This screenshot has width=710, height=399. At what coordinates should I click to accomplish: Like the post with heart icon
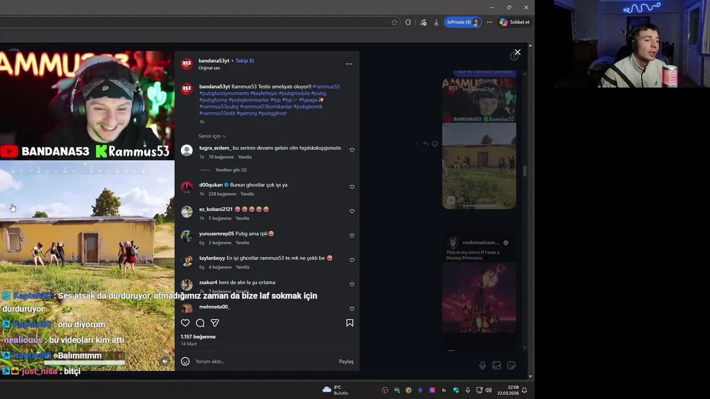[185, 323]
